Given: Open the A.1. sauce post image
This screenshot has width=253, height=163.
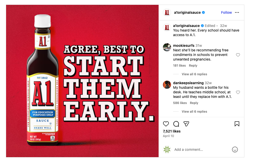Looking at the screenshot, I should [82, 81].
